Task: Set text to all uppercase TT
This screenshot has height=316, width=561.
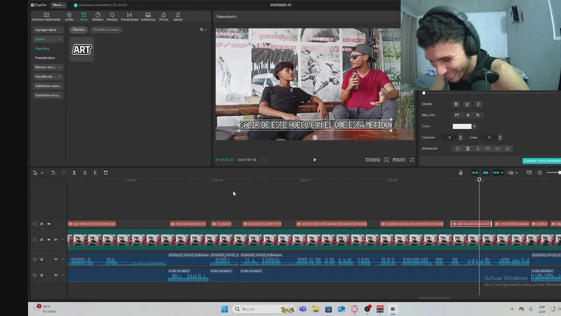Action: click(457, 115)
